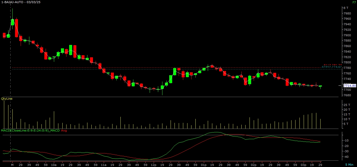357x167 pixels.
Task: Click the -40 level on MACD axis
Action: point(346,157)
